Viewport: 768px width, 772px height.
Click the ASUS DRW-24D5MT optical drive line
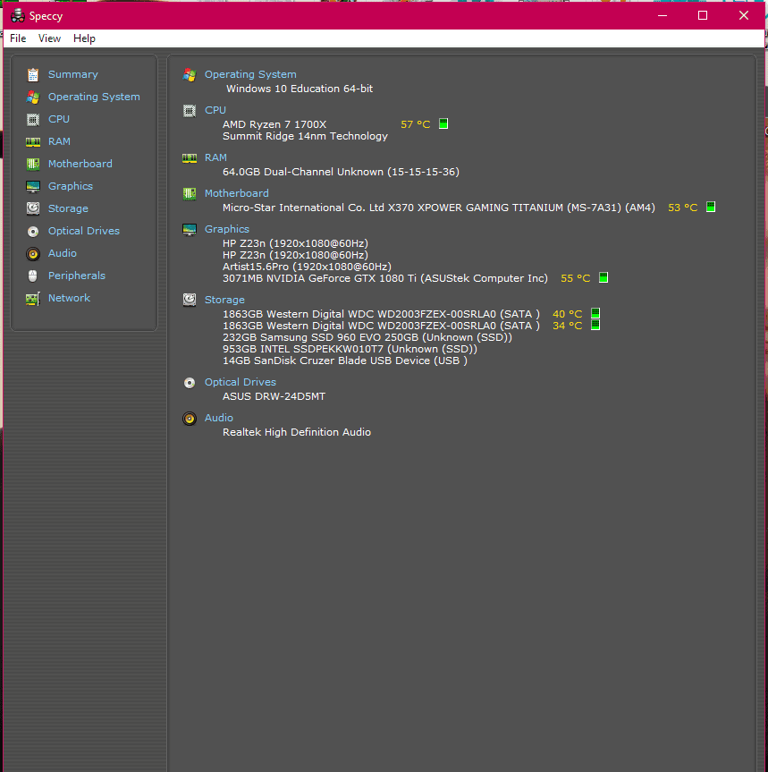[274, 396]
